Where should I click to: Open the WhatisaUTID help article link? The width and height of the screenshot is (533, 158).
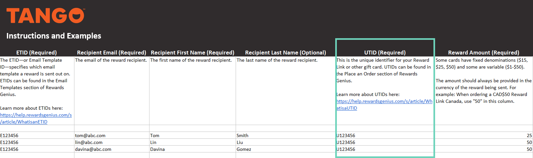(384, 102)
